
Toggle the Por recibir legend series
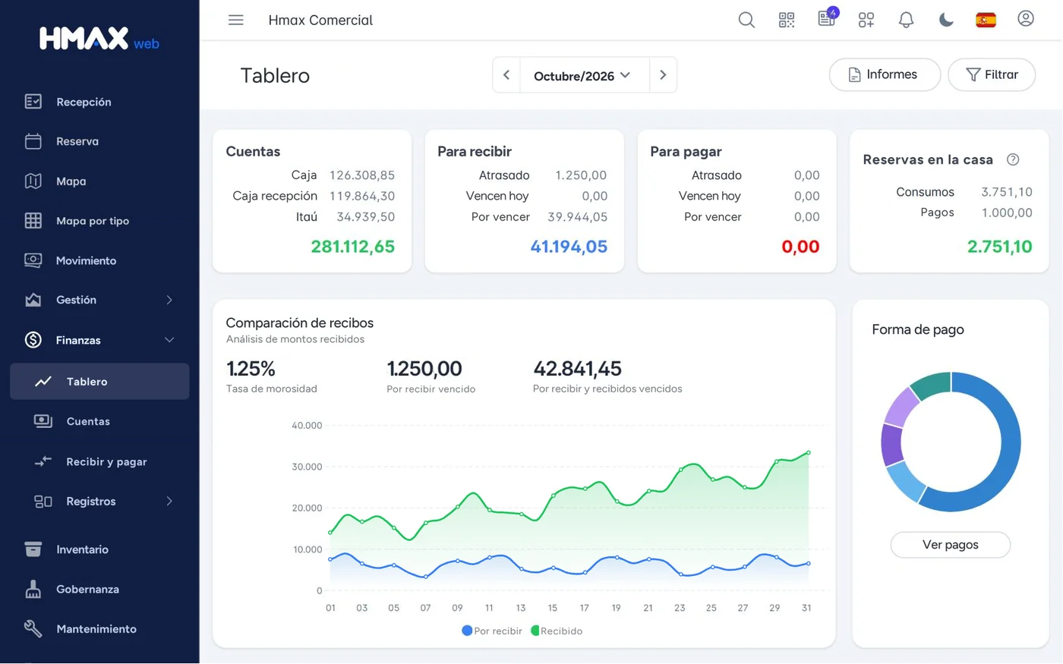492,631
